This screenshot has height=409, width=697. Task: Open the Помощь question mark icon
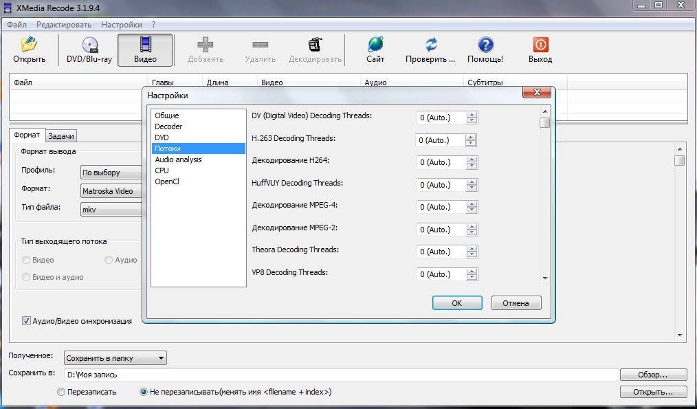(x=485, y=45)
